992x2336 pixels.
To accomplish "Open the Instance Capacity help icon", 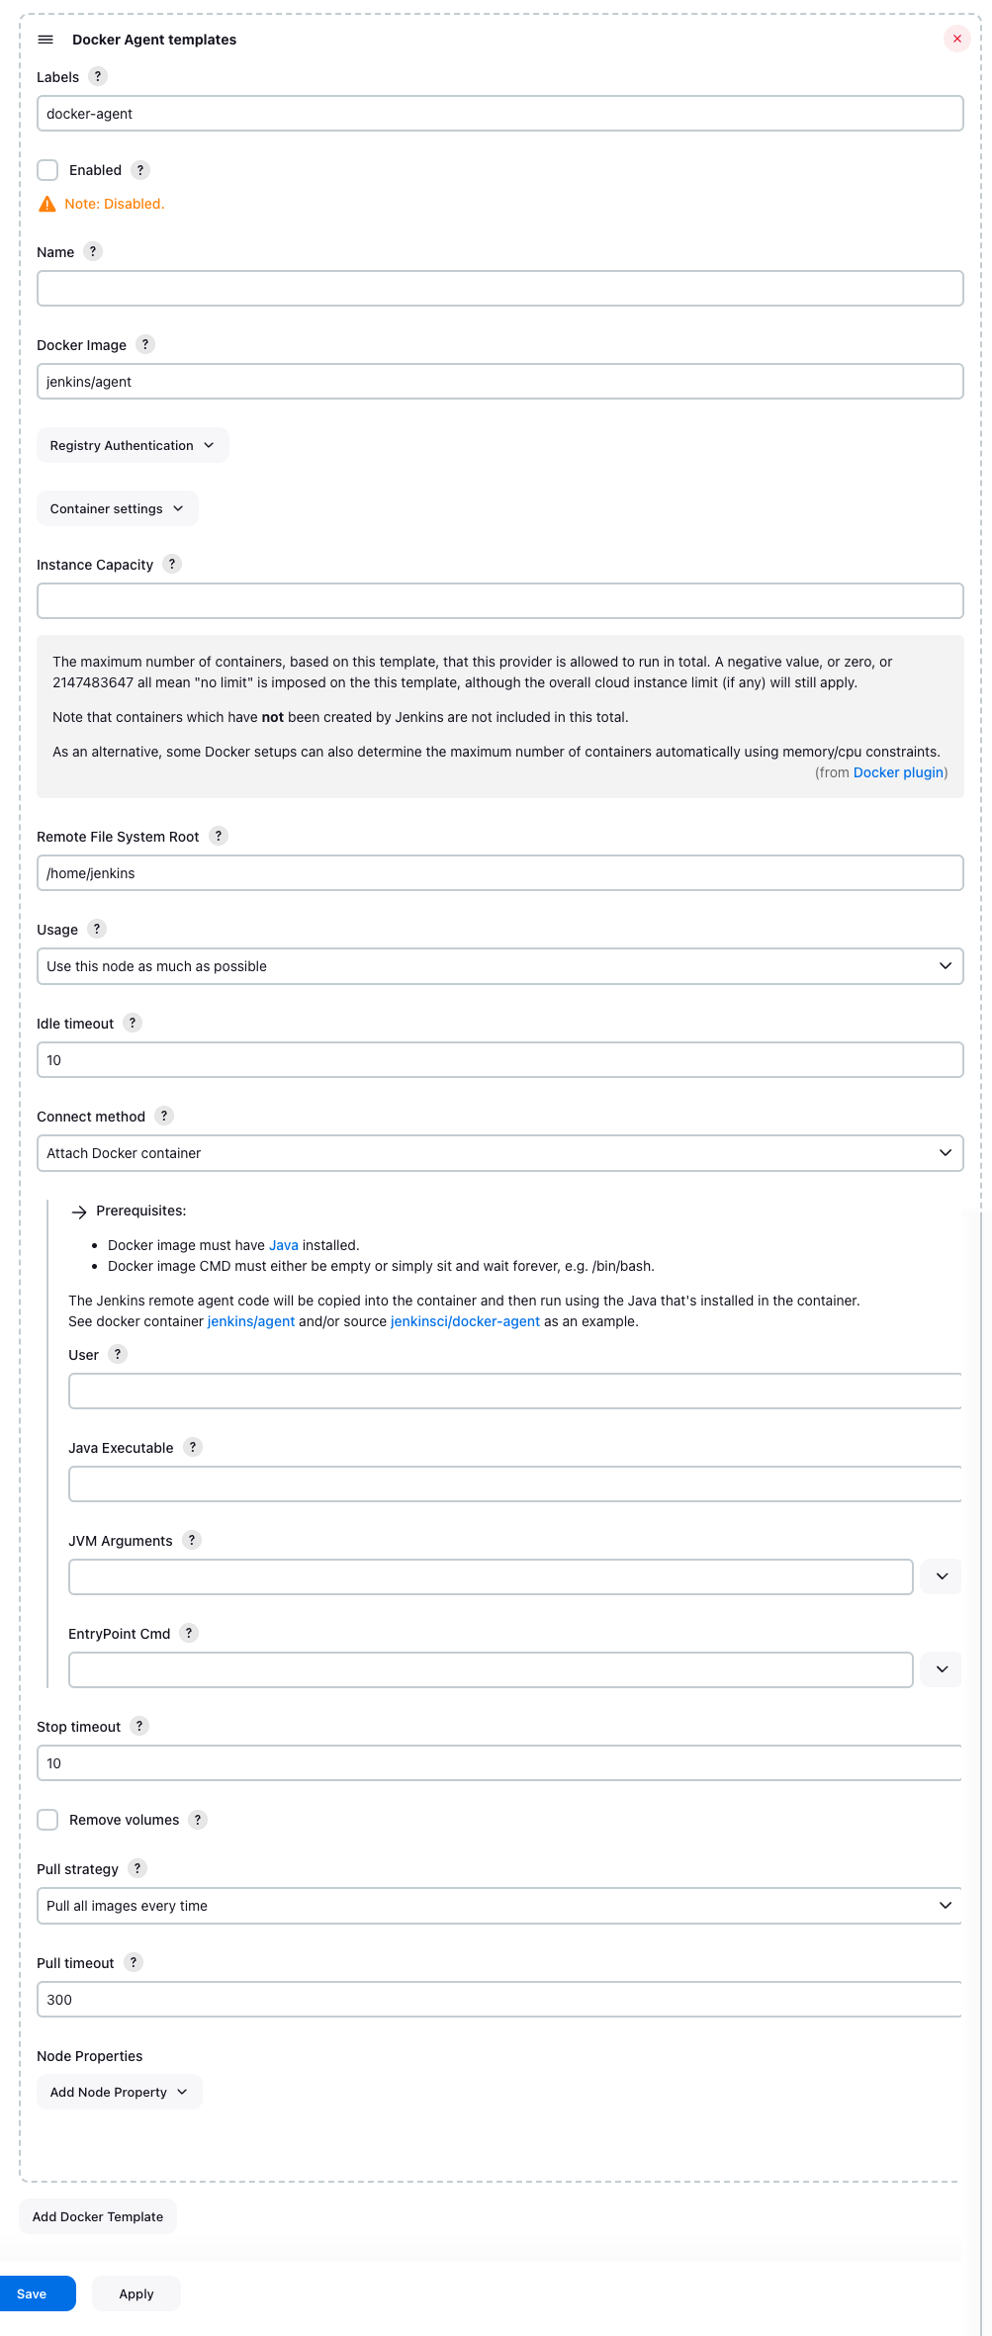I will 172,564.
